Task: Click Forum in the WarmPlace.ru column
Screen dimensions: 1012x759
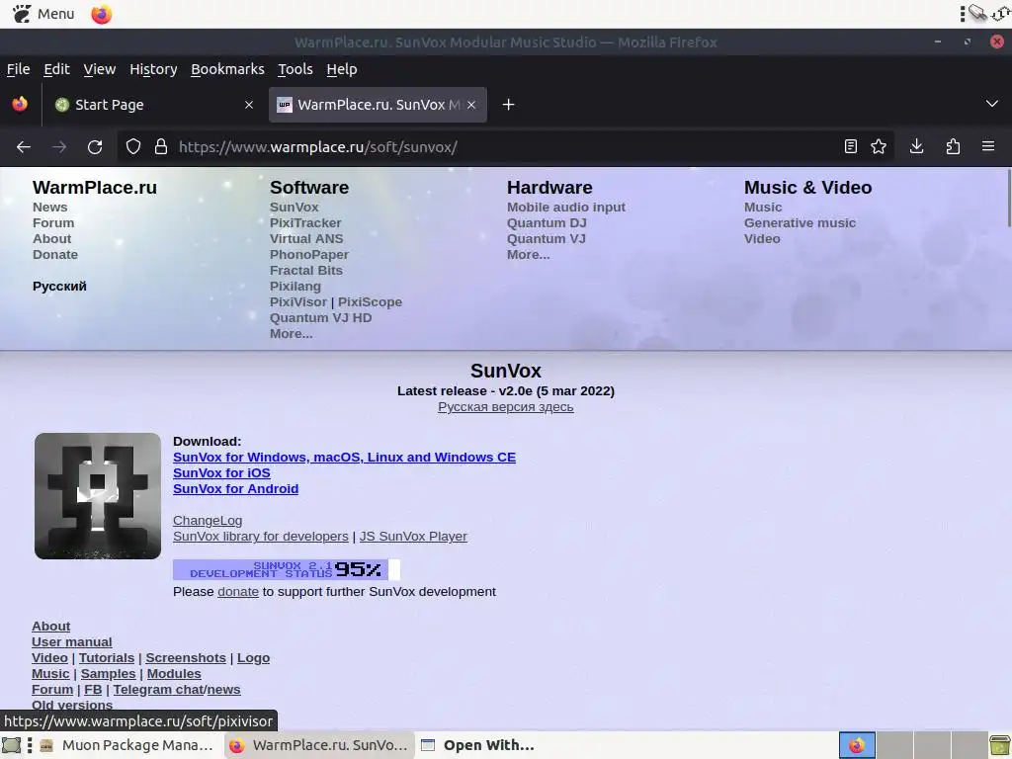Action: click(x=53, y=222)
